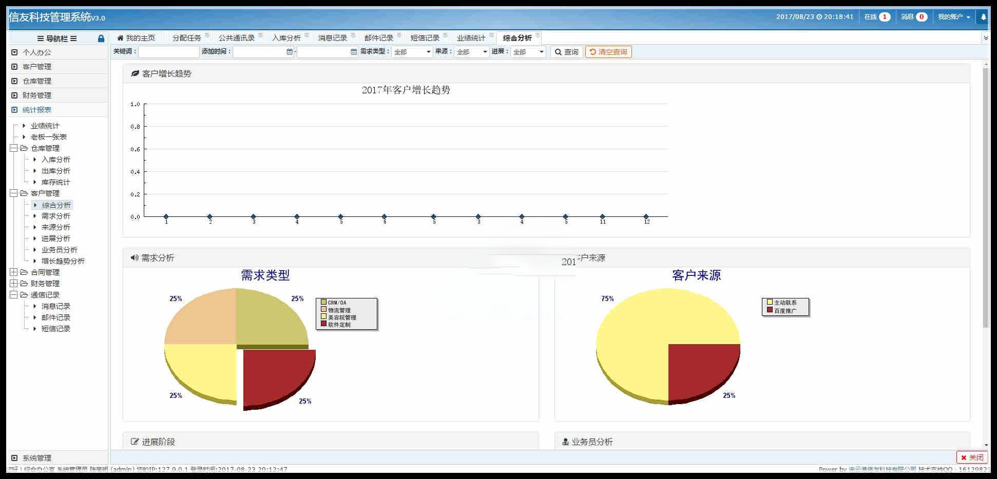The image size is (997, 479).
Task: Open calendar picker for end date
Action: click(354, 52)
